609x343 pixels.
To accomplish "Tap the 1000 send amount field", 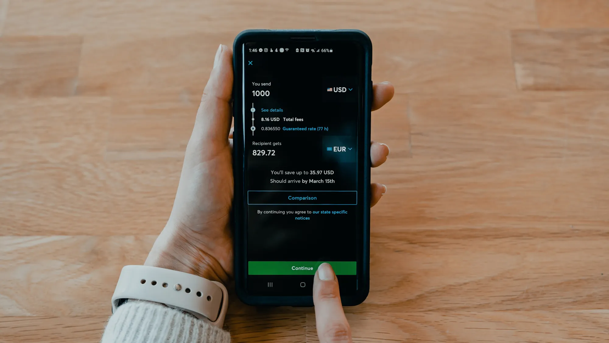I will click(x=261, y=93).
